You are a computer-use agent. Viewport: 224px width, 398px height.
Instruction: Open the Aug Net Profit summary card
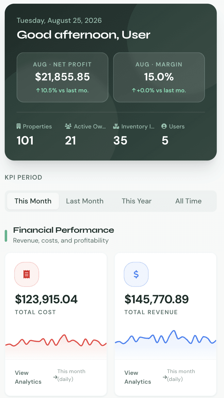tap(62, 77)
